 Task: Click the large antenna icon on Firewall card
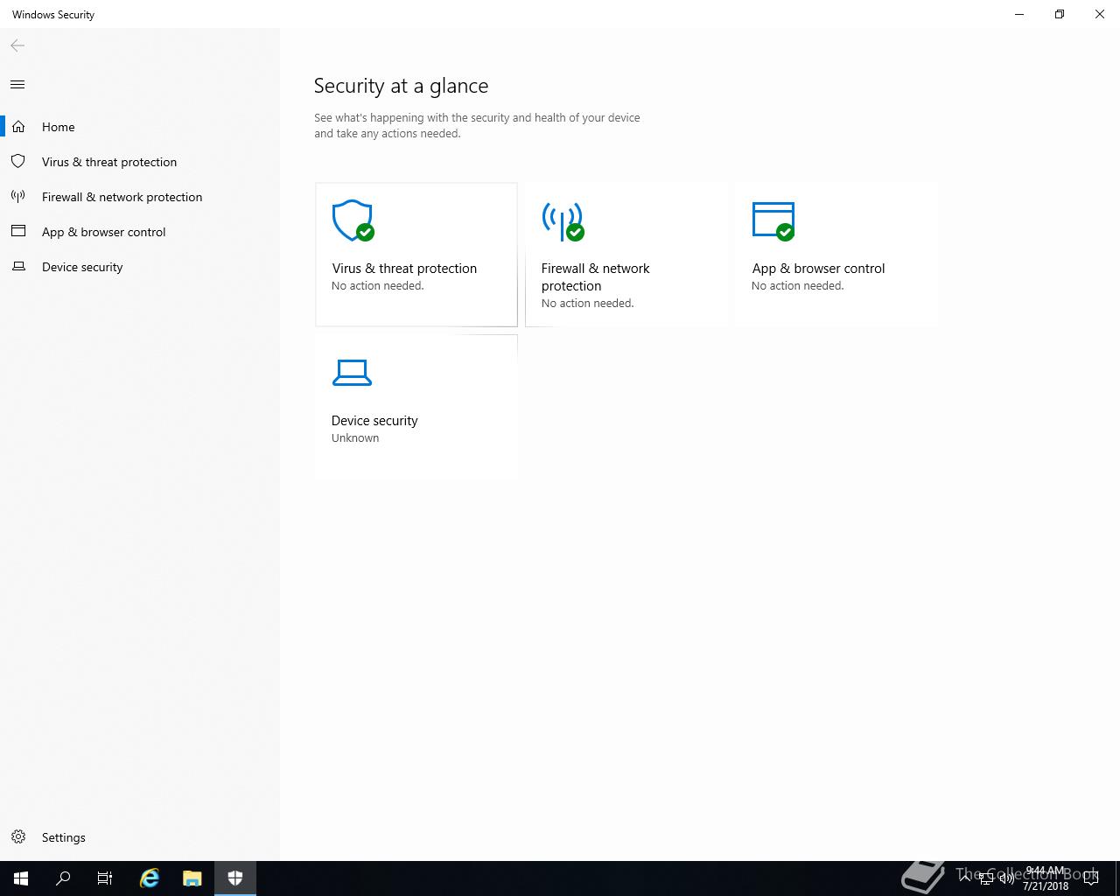[563, 220]
